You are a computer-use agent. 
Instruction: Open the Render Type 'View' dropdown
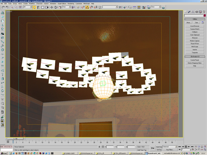pos(156,7)
